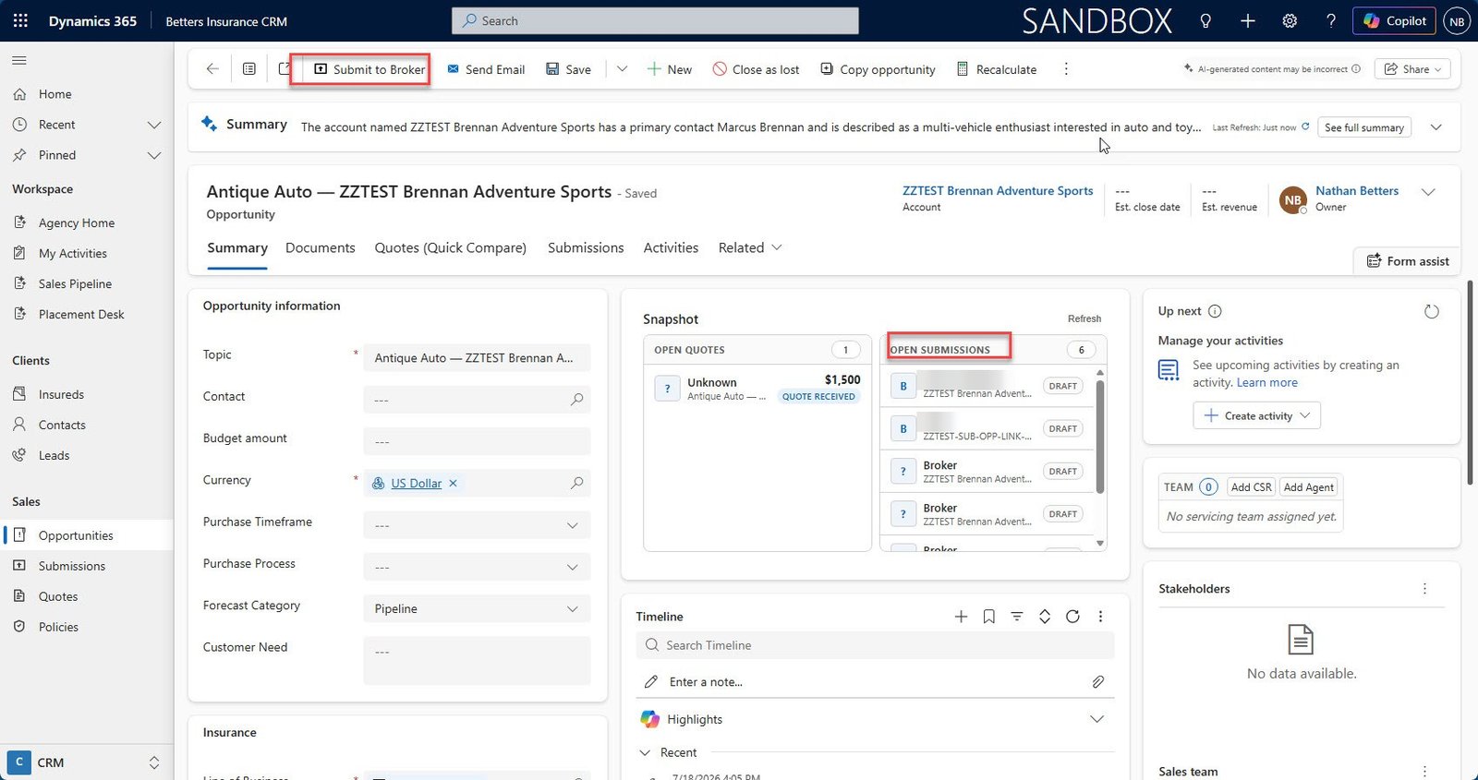This screenshot has width=1478, height=780.
Task: Save the opportunity record
Action: coord(568,69)
